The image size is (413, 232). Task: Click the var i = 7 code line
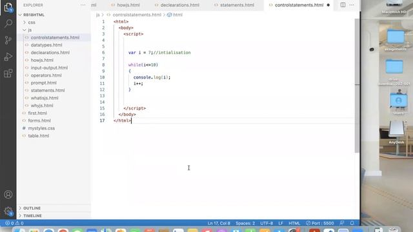point(159,53)
